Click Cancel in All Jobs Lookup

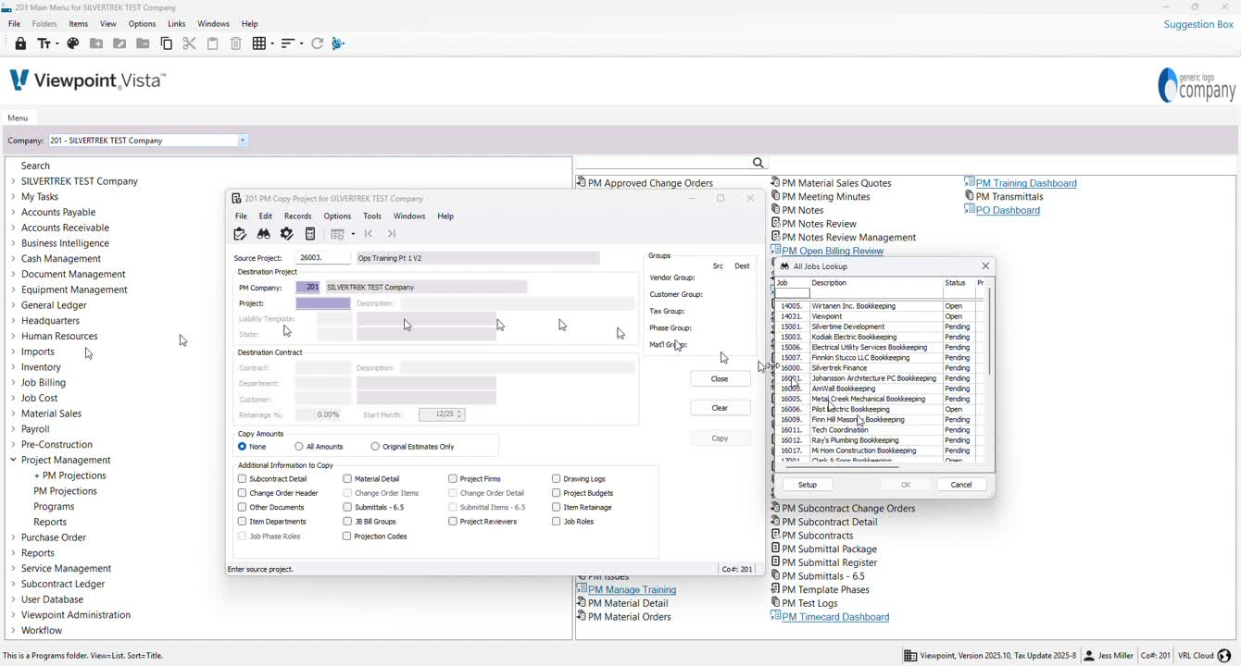(x=961, y=485)
